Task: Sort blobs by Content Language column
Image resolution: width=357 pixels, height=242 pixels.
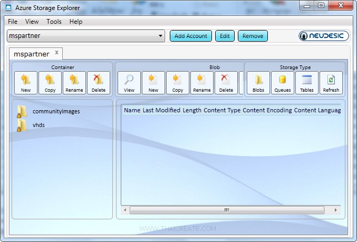Action: [317, 110]
